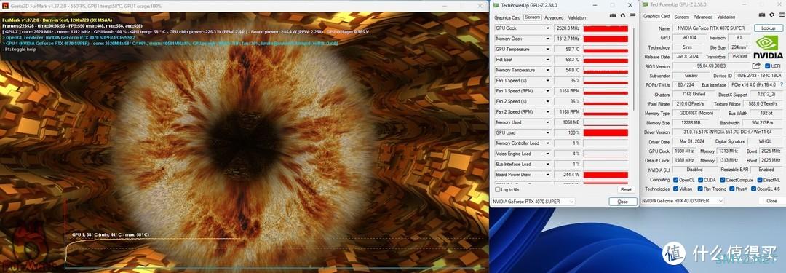Open Memory Clock sensor dropdown arrow
Screen dimensions: 786x273
[548, 39]
